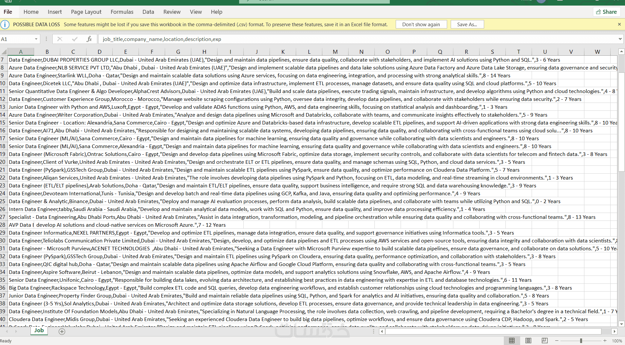
Task: Expand the Name Box dropdown arrow
Action: [36, 39]
